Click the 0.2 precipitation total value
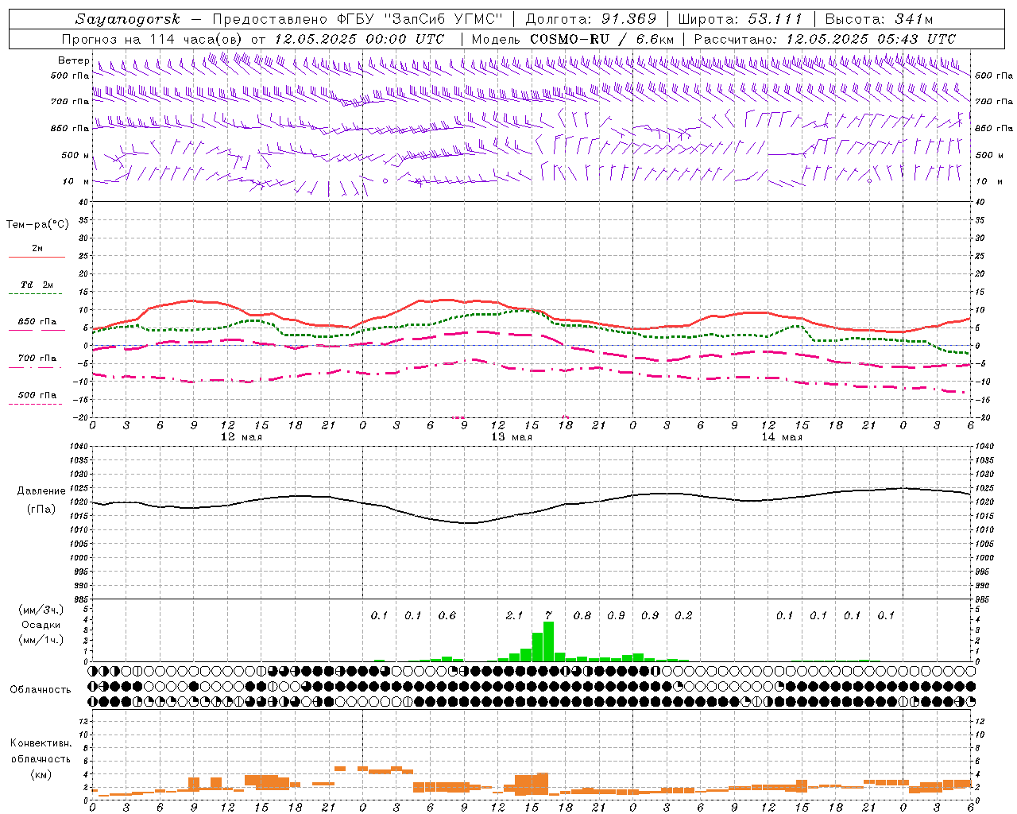Screen dimensions: 1017x814 (x=683, y=615)
